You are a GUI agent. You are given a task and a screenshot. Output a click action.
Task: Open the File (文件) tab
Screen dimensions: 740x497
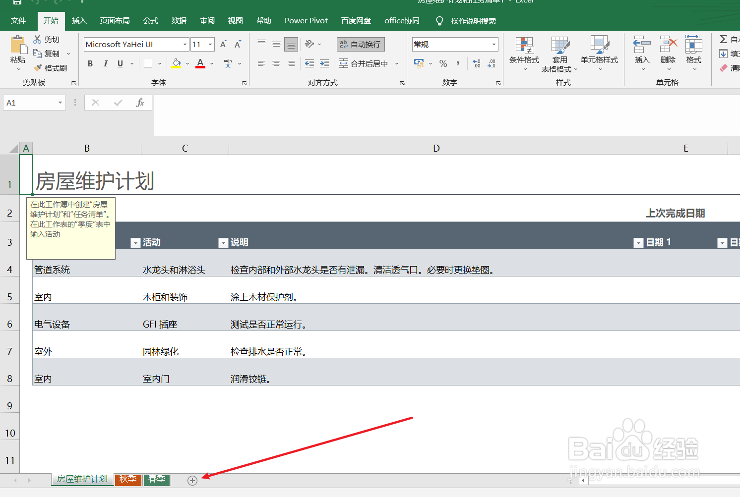[x=18, y=21]
